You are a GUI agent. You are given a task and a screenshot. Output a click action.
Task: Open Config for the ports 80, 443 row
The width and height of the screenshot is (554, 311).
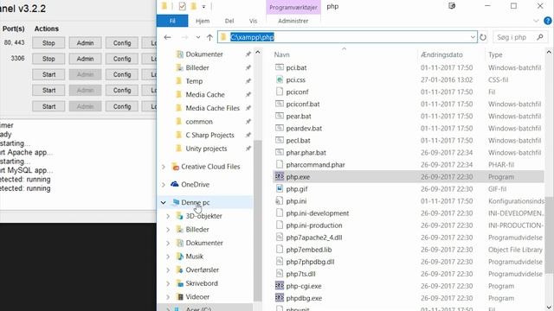[122, 43]
